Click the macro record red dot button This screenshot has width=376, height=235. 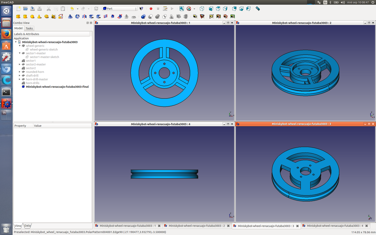[151, 9]
